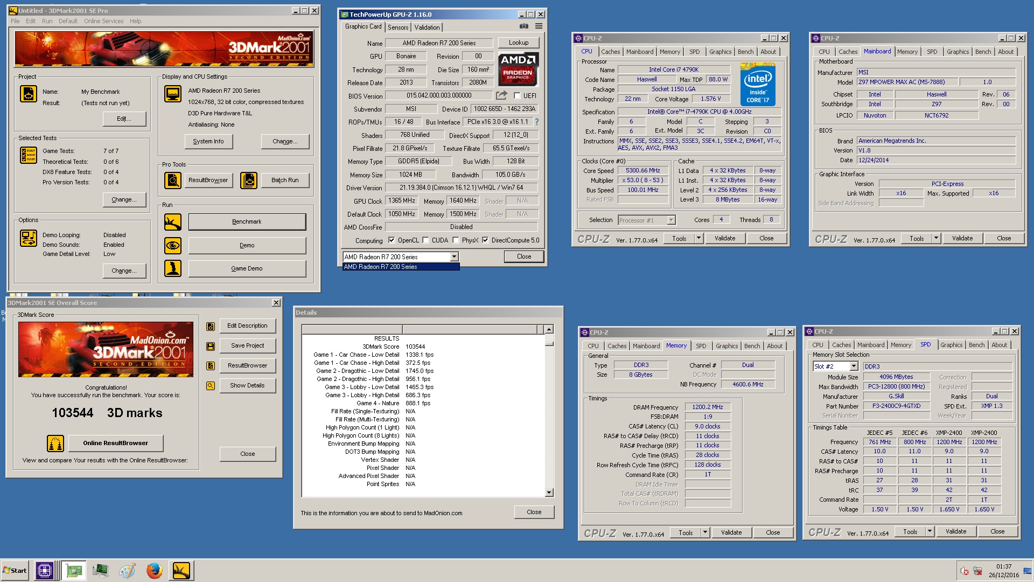Viewport: 1034px width, 582px height.
Task: Expand Tools dropdown arrow in SPD CPU-Z window
Action: pos(930,531)
